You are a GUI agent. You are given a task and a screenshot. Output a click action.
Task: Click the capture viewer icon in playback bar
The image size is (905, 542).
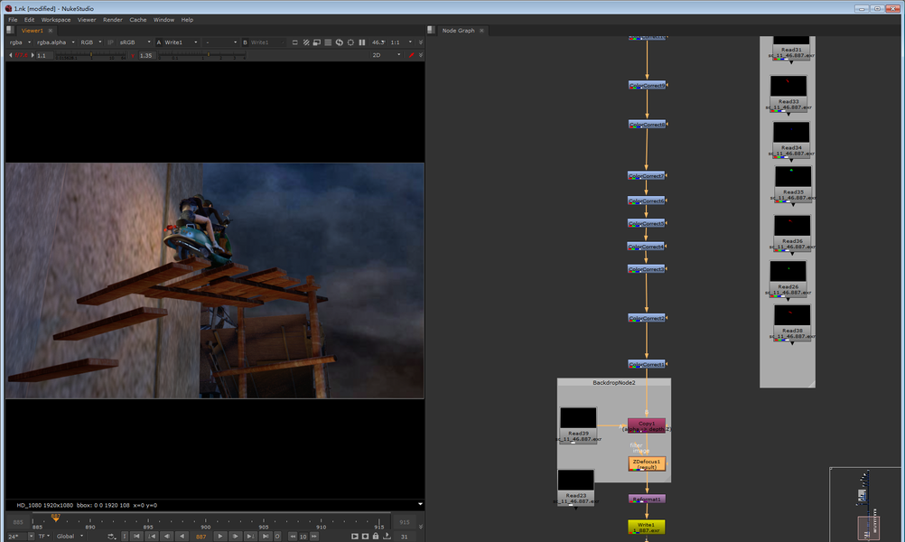coord(366,537)
